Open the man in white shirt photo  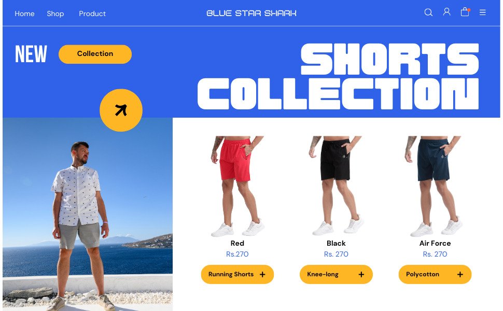coord(88,214)
